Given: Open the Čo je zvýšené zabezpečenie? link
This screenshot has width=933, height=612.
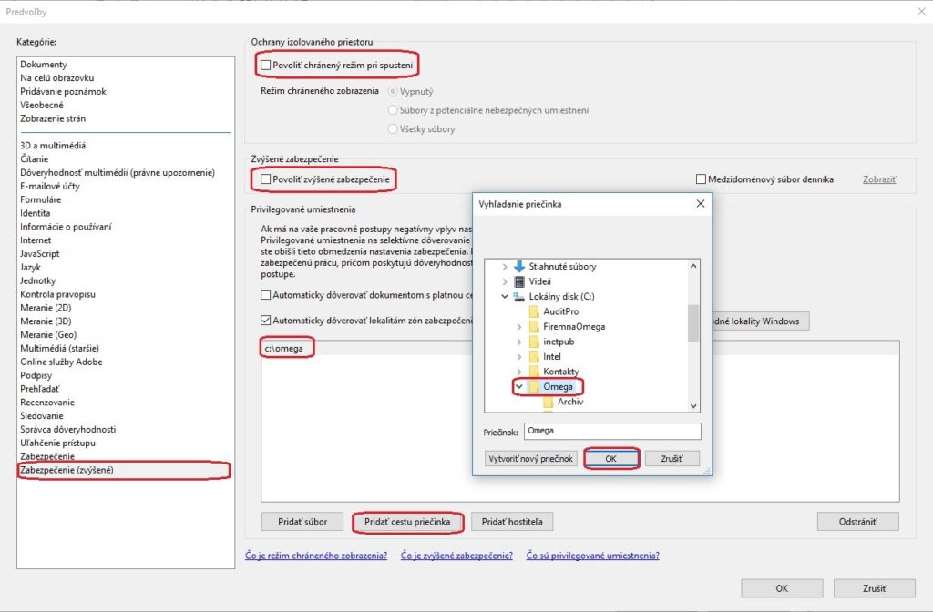Looking at the screenshot, I should [x=456, y=556].
